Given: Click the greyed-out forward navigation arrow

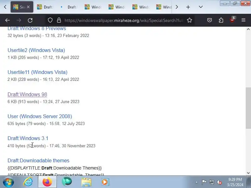Looking at the screenshot, I should (19, 20).
